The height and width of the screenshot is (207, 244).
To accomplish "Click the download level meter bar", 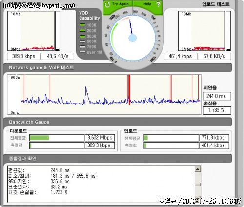I will pos(58,31).
